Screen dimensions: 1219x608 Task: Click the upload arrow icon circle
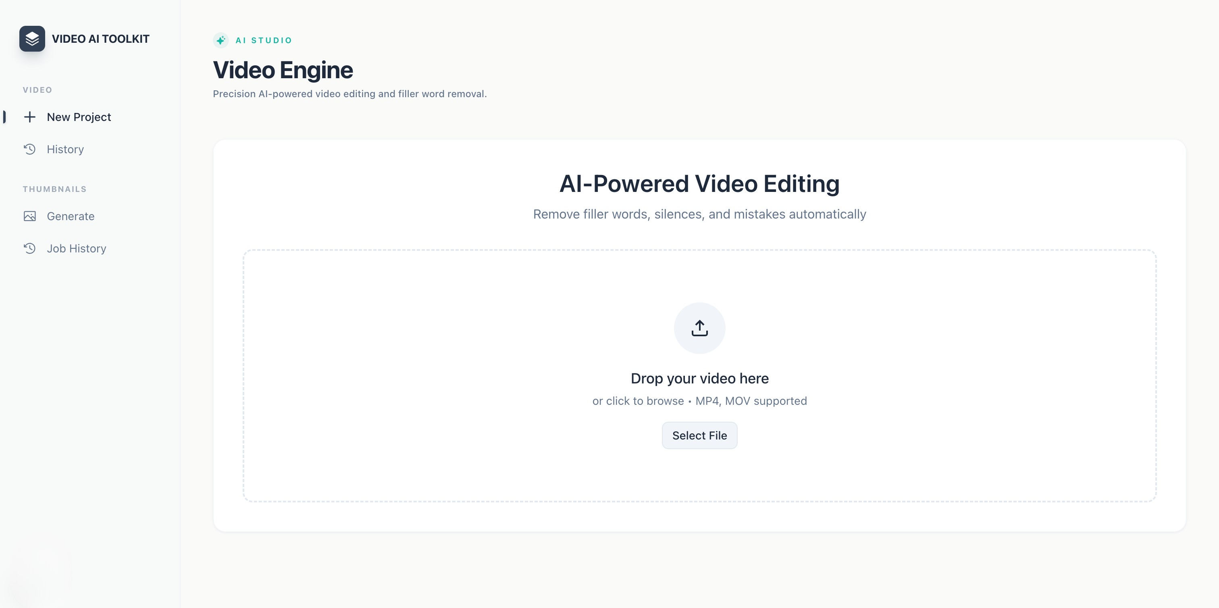coord(699,328)
